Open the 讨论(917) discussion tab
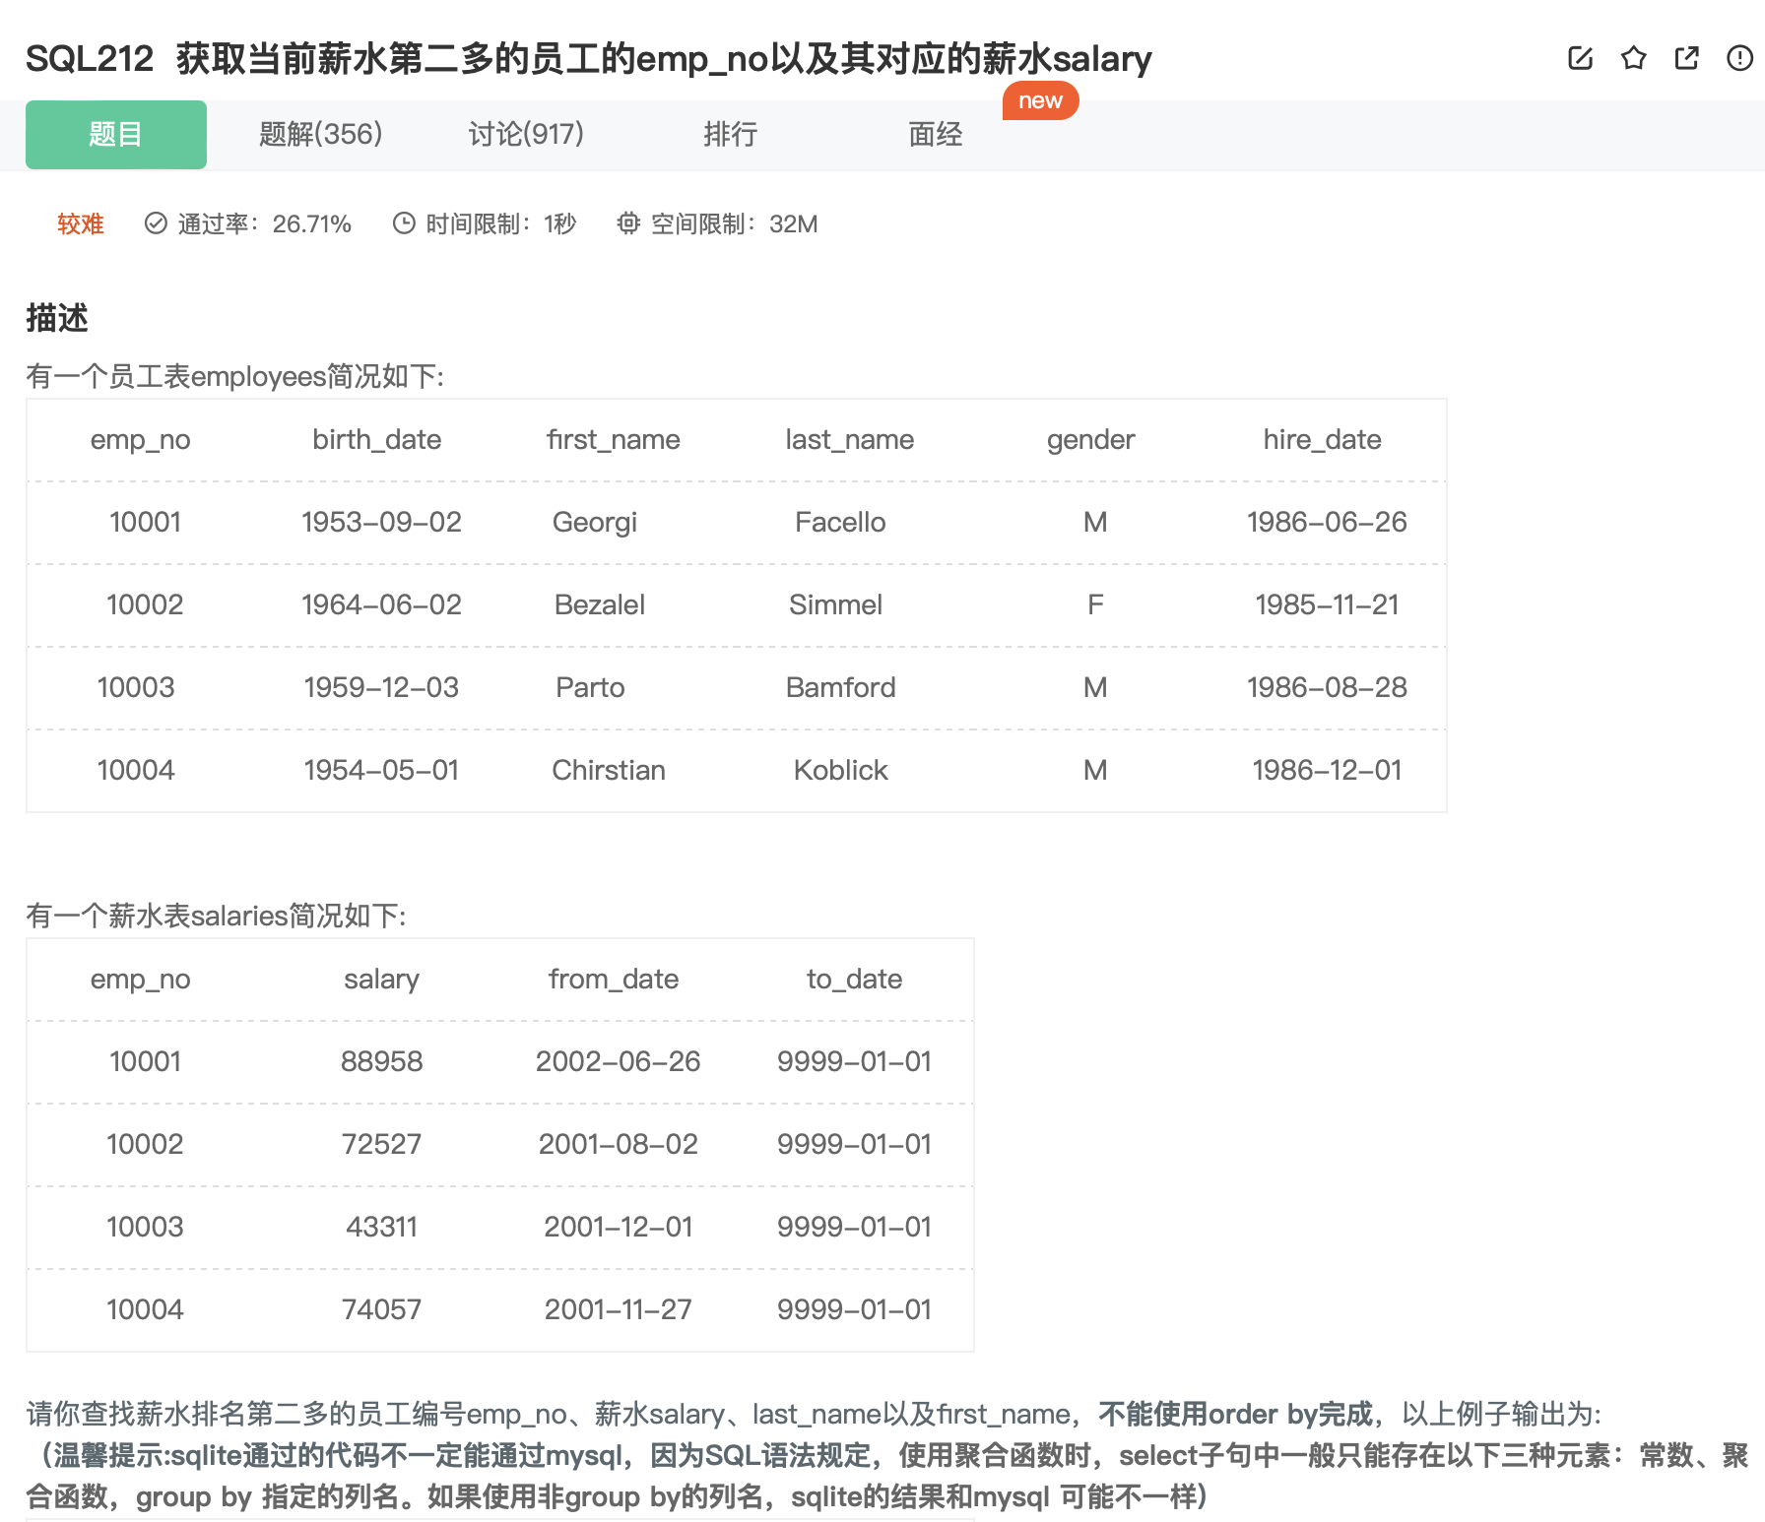 (x=526, y=134)
